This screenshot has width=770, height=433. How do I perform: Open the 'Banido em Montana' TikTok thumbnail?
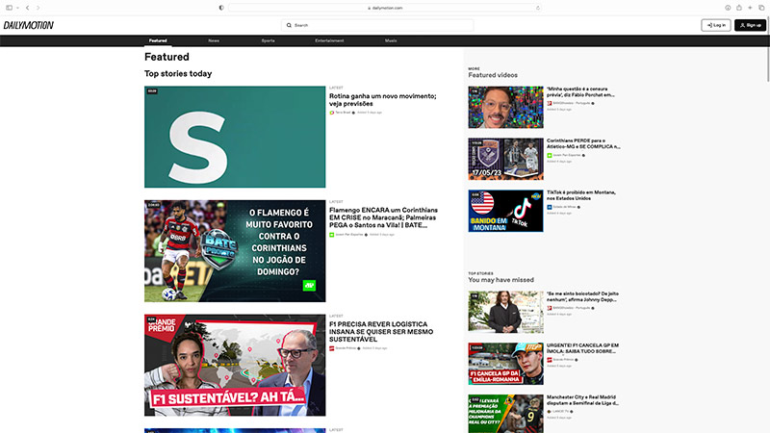(506, 211)
